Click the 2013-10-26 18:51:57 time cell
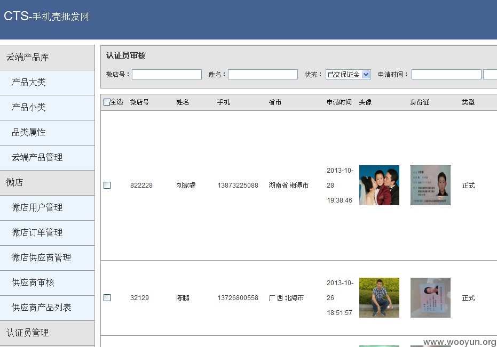The width and height of the screenshot is (497, 347). pyautogui.click(x=340, y=297)
